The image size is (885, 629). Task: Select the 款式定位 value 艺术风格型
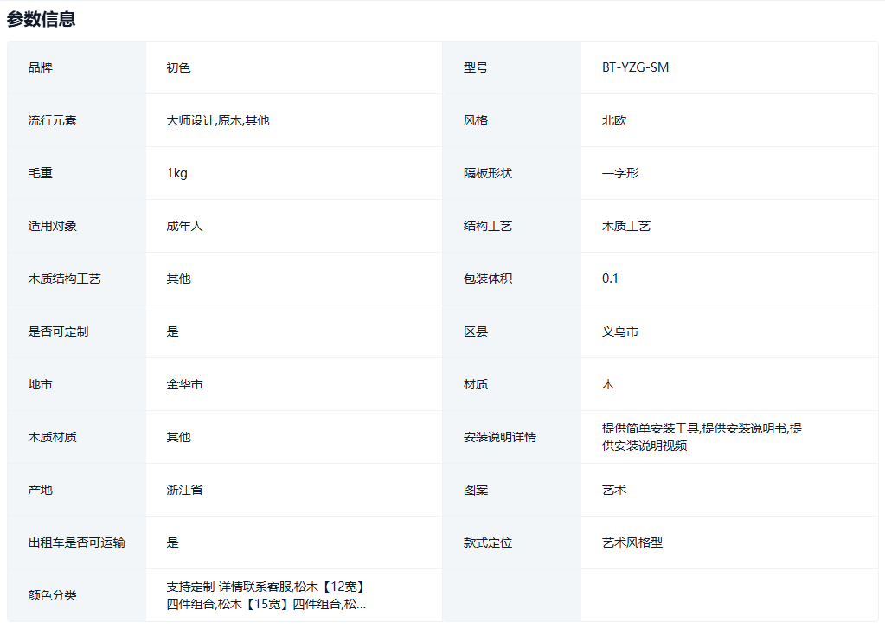[632, 542]
